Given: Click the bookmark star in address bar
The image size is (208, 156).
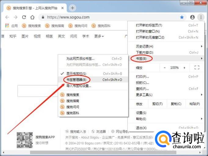Looking at the screenshot, I should coord(182,17).
